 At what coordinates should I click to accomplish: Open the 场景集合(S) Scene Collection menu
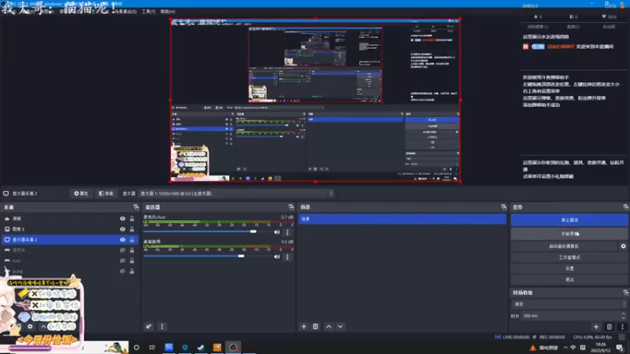coord(126,12)
